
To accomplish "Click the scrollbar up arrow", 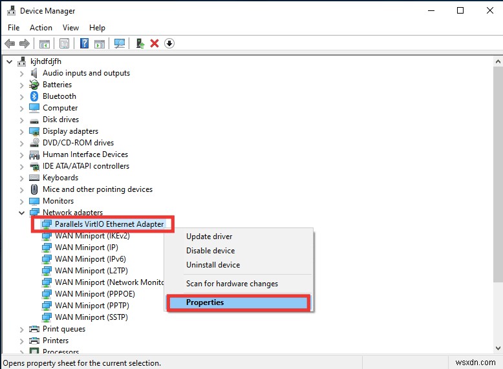I will click(x=498, y=61).
